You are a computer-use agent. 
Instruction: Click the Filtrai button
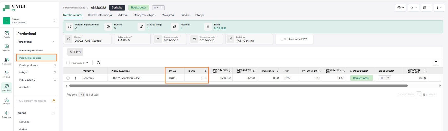pyautogui.click(x=75, y=52)
